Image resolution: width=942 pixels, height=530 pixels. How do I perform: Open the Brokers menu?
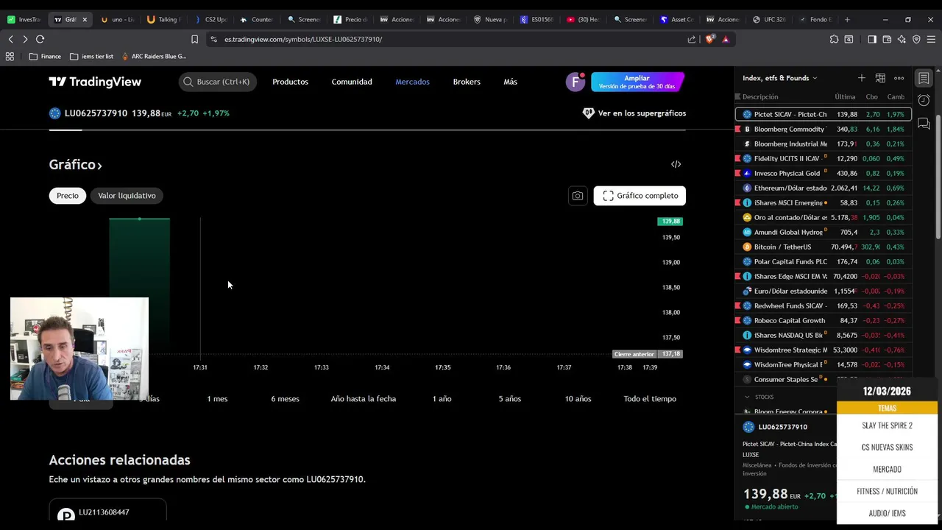coord(467,82)
